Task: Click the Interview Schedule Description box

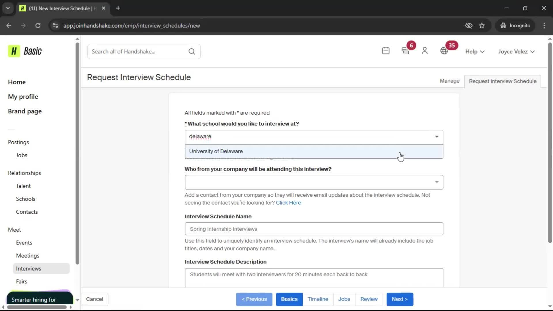Action: coord(314,278)
